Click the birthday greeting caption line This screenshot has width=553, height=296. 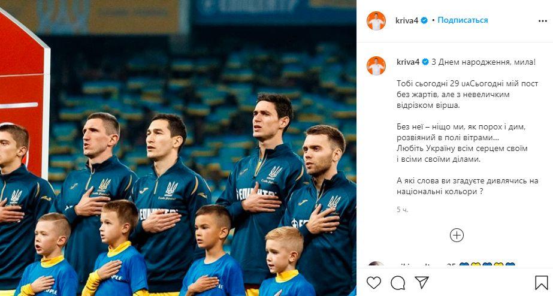[484, 62]
